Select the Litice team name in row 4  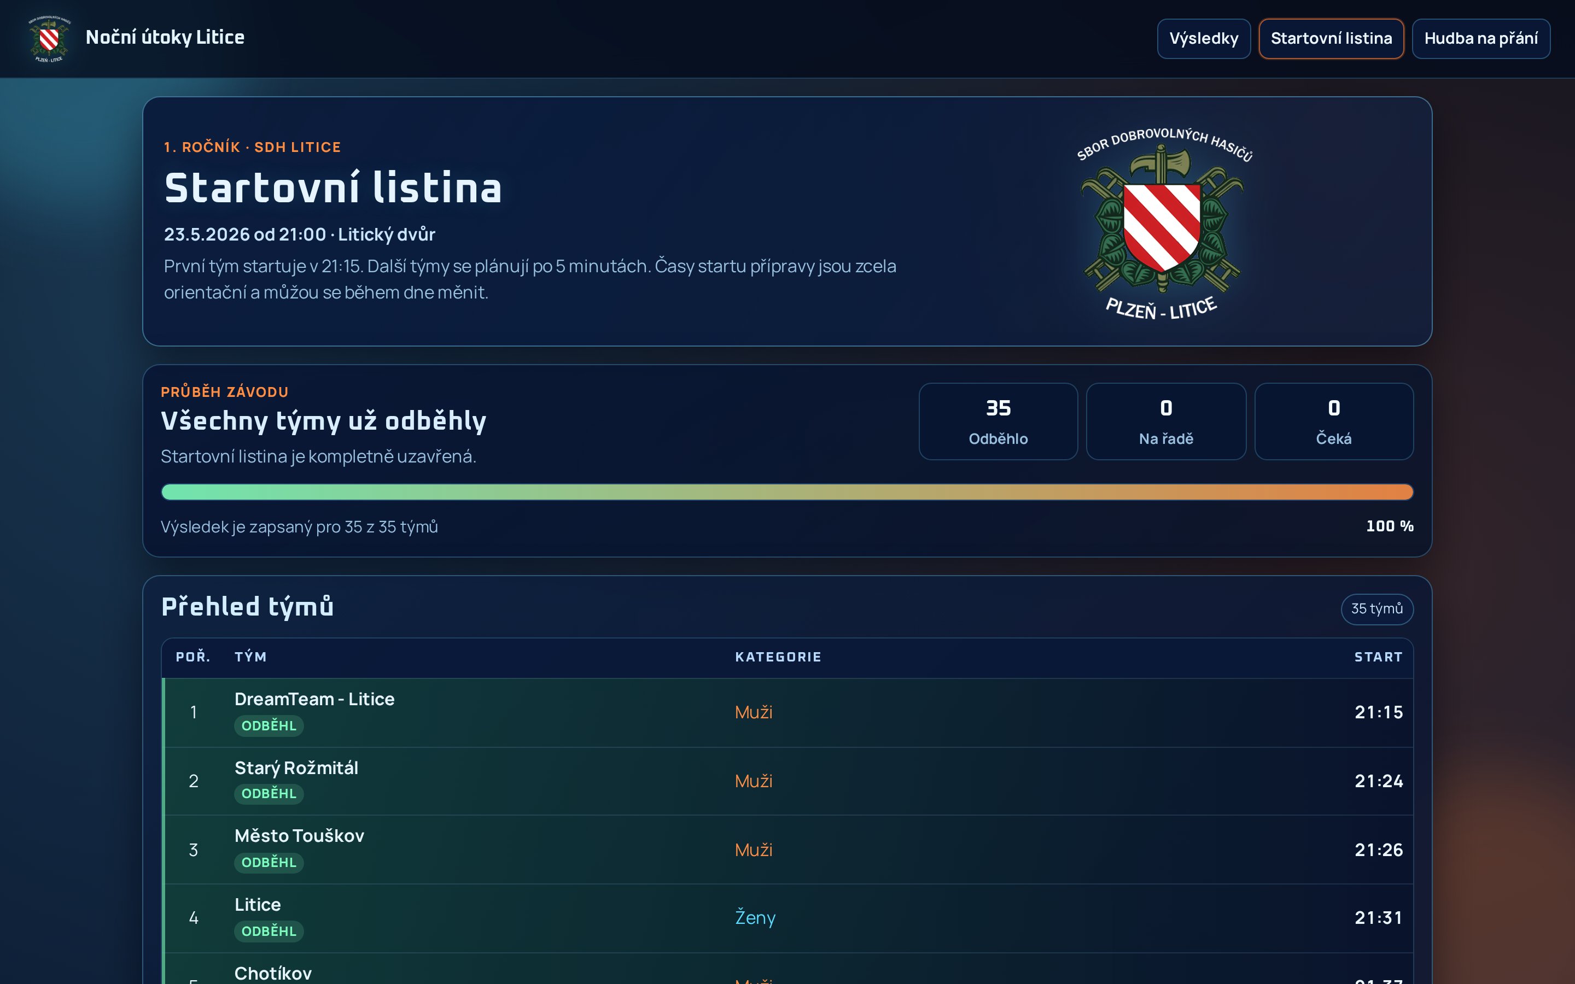coord(258,905)
